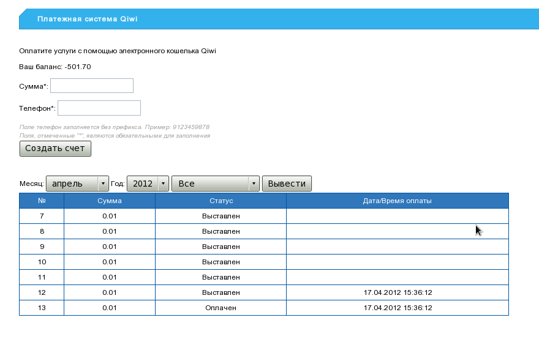
Task: Click the payment date cell in row 13
Action: tap(397, 308)
